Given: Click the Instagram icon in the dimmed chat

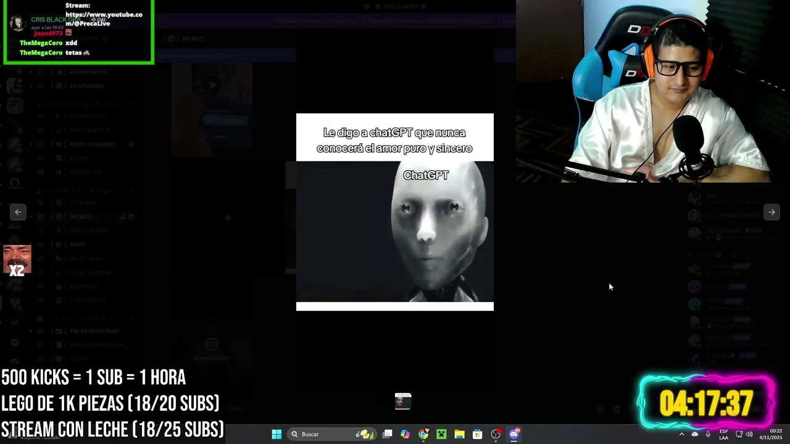Looking at the screenshot, I should click(x=212, y=345).
